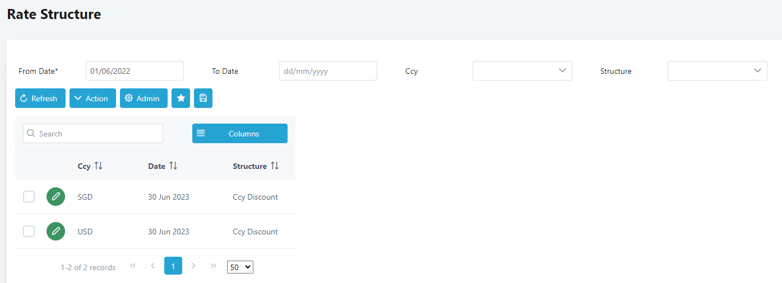Sort by Ccy column arrows

tap(99, 166)
